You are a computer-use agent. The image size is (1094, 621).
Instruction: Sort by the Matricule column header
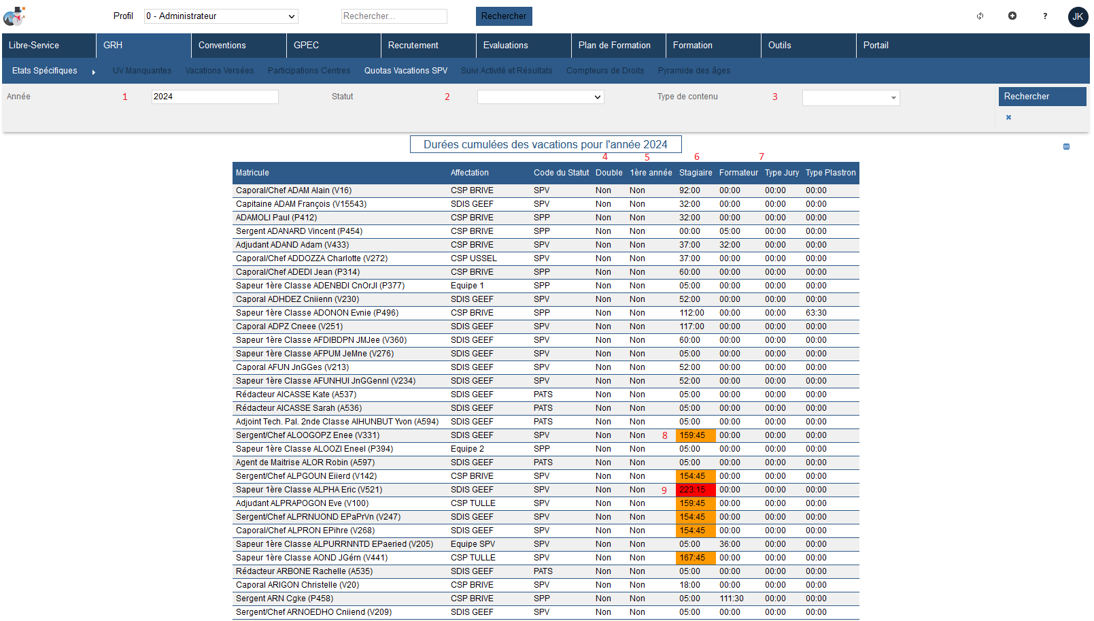[x=252, y=173]
